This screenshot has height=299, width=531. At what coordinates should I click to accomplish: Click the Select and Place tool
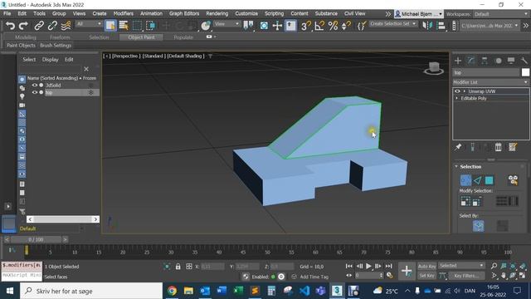coord(206,26)
